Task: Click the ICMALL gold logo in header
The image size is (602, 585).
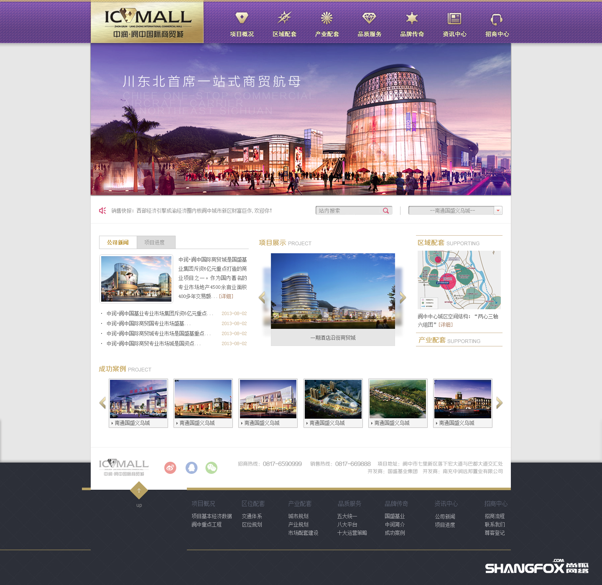Action: (147, 22)
